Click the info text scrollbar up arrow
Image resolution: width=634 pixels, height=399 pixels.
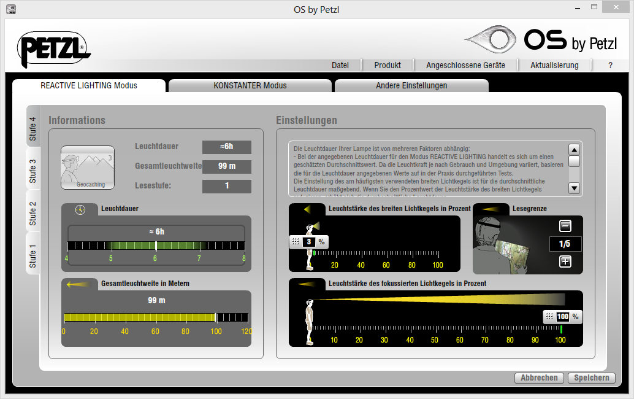pos(574,150)
